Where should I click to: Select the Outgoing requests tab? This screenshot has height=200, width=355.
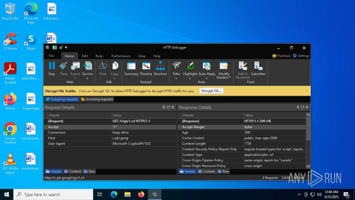[62, 99]
